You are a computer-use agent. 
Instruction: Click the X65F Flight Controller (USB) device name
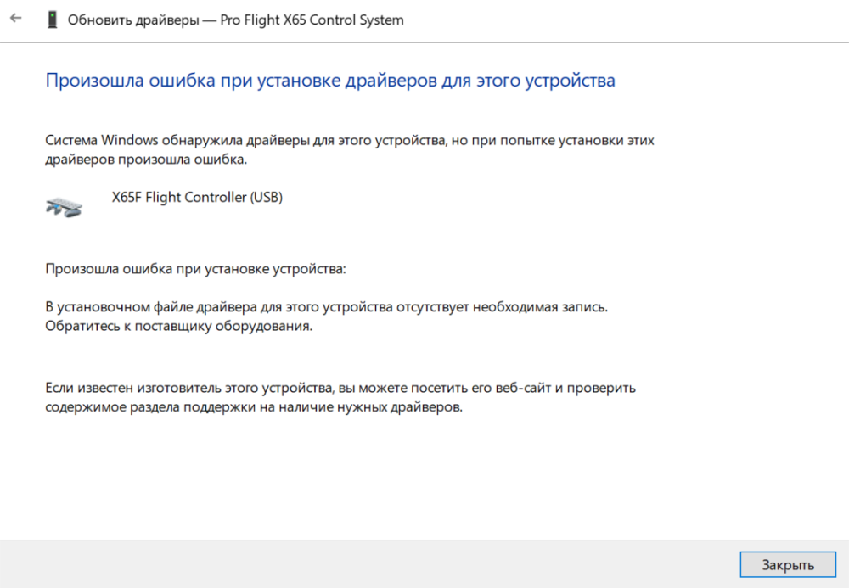click(x=197, y=197)
